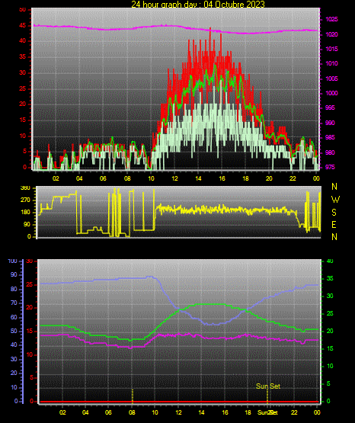The width and height of the screenshot is (355, 423).
Task: Click the magenta 975 pressure axis label
Action: [330, 167]
